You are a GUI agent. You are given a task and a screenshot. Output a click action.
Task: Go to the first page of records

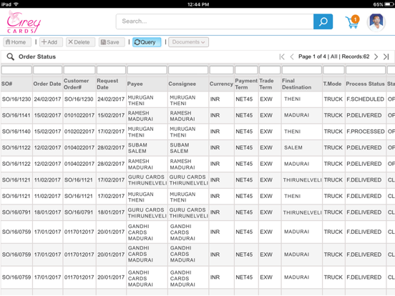[x=282, y=56]
